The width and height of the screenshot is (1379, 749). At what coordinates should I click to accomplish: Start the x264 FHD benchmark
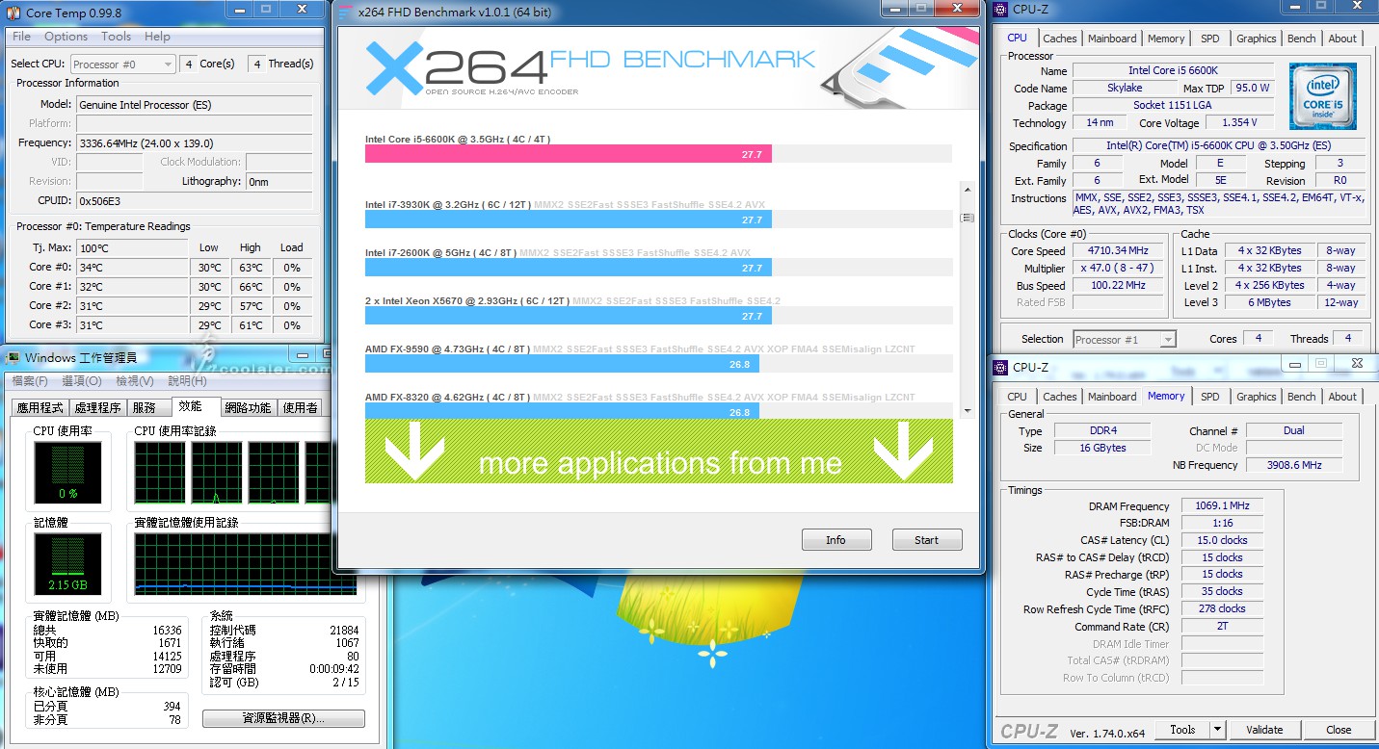click(927, 540)
